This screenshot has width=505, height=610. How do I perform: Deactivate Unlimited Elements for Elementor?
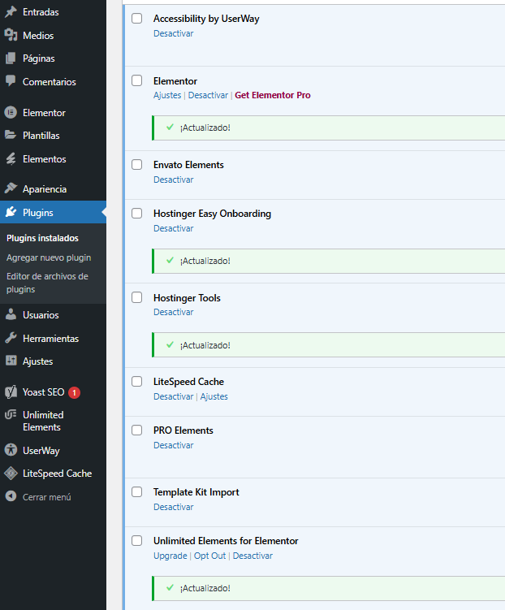point(252,556)
